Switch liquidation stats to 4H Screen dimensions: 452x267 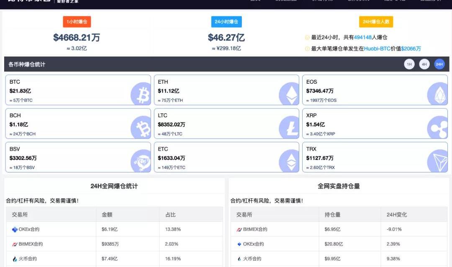pyautogui.click(x=424, y=64)
